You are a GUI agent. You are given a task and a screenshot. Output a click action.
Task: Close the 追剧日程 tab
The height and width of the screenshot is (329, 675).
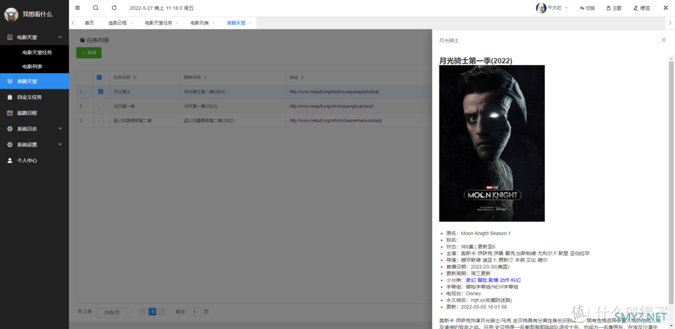pos(131,23)
